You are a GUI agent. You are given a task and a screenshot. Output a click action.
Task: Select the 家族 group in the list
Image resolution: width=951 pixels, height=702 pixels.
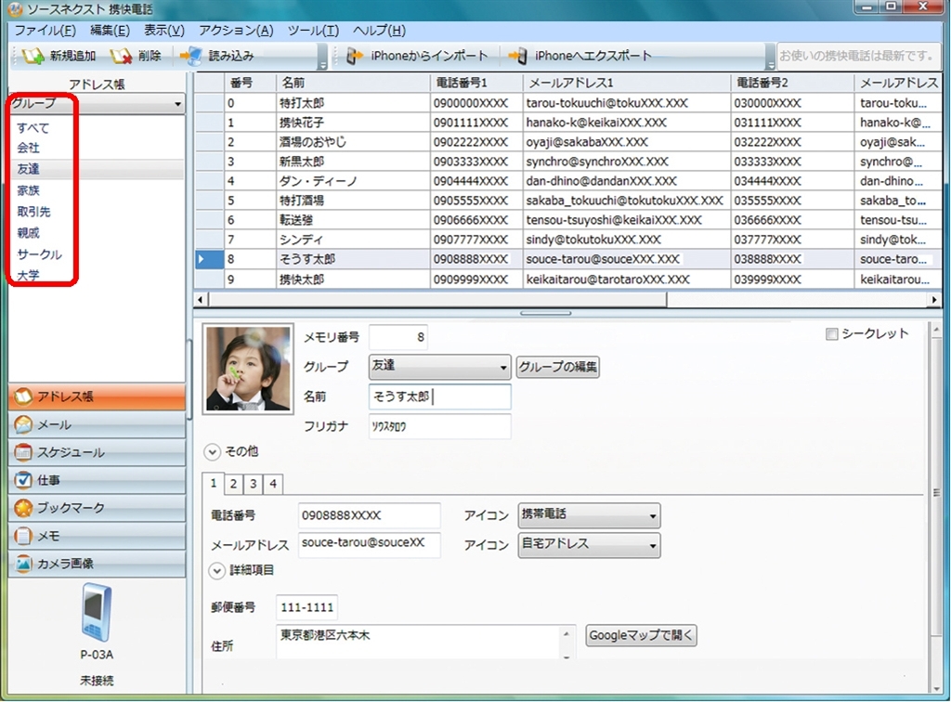click(29, 190)
